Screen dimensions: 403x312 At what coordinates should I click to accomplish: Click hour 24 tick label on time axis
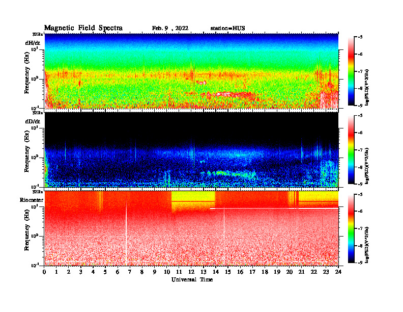pyautogui.click(x=338, y=272)
